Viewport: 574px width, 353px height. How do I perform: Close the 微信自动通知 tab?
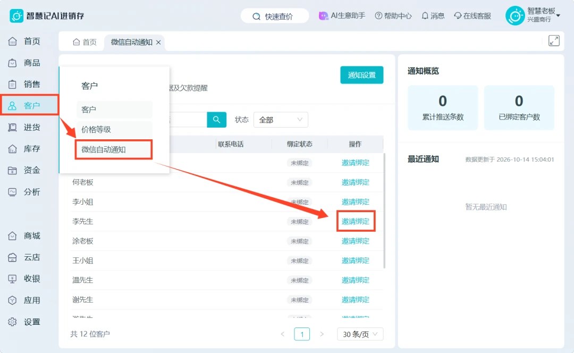pos(158,43)
